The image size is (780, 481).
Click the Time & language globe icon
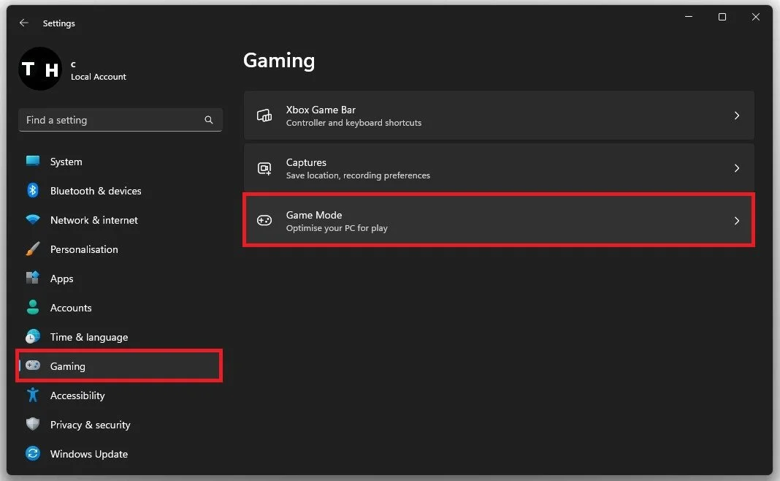click(33, 336)
